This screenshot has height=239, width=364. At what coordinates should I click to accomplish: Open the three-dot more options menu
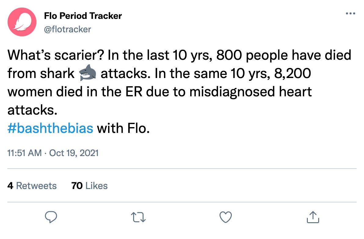[350, 13]
